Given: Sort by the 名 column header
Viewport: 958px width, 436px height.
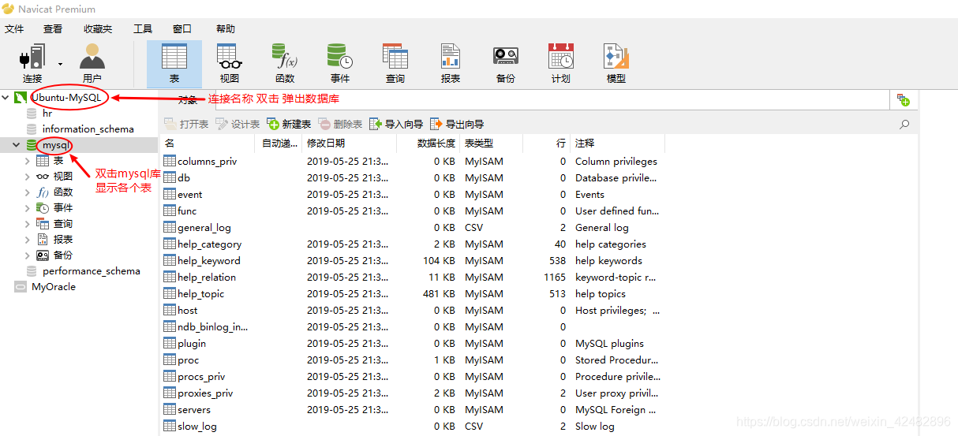Looking at the screenshot, I should (x=208, y=143).
